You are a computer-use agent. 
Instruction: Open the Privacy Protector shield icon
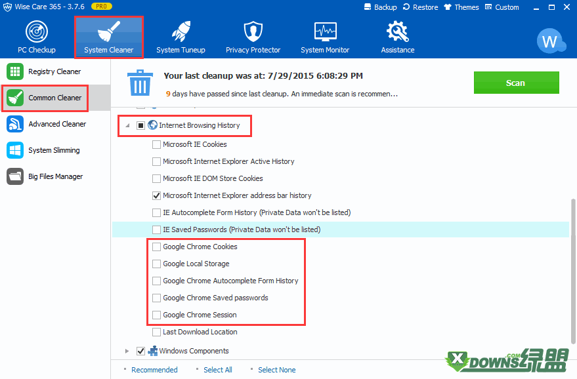253,31
